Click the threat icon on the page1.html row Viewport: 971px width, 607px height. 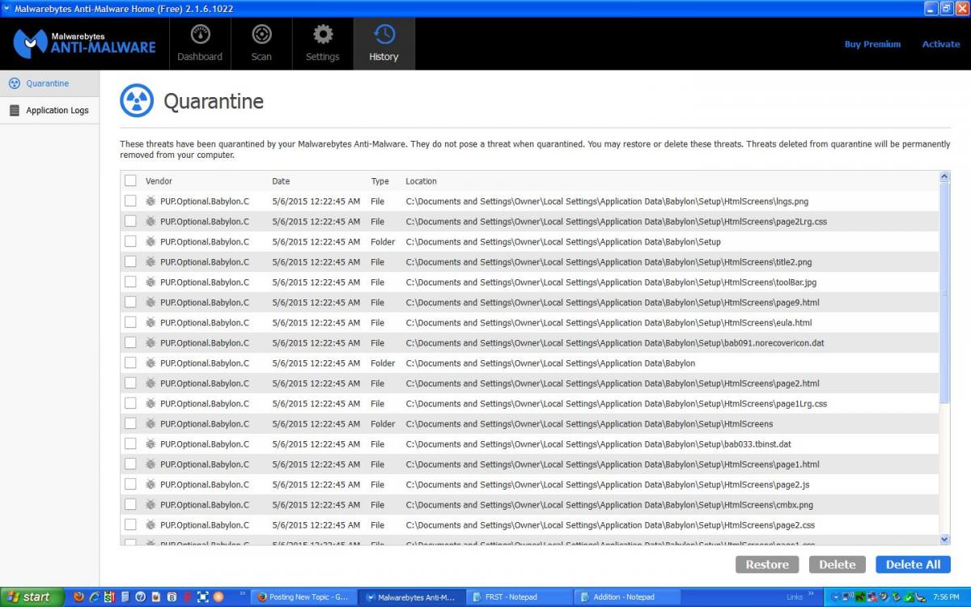[151, 464]
